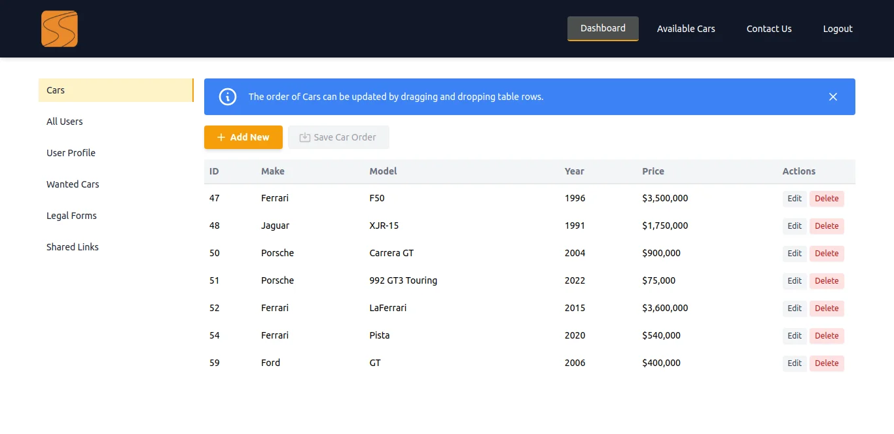Edit the Porsche Carrera GT row
This screenshot has height=434, width=894.
point(795,254)
